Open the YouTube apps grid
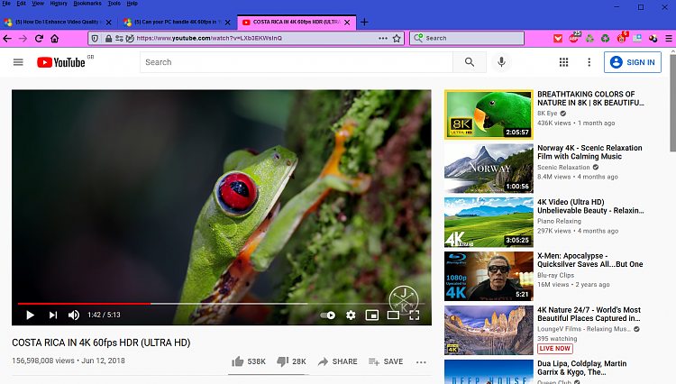Screen dimensions: 676x384 pyautogui.click(x=563, y=62)
